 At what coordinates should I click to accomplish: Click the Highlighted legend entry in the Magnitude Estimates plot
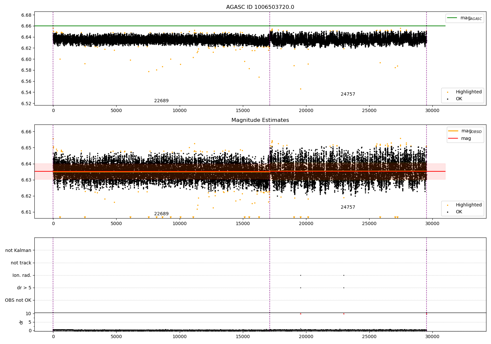pos(469,205)
